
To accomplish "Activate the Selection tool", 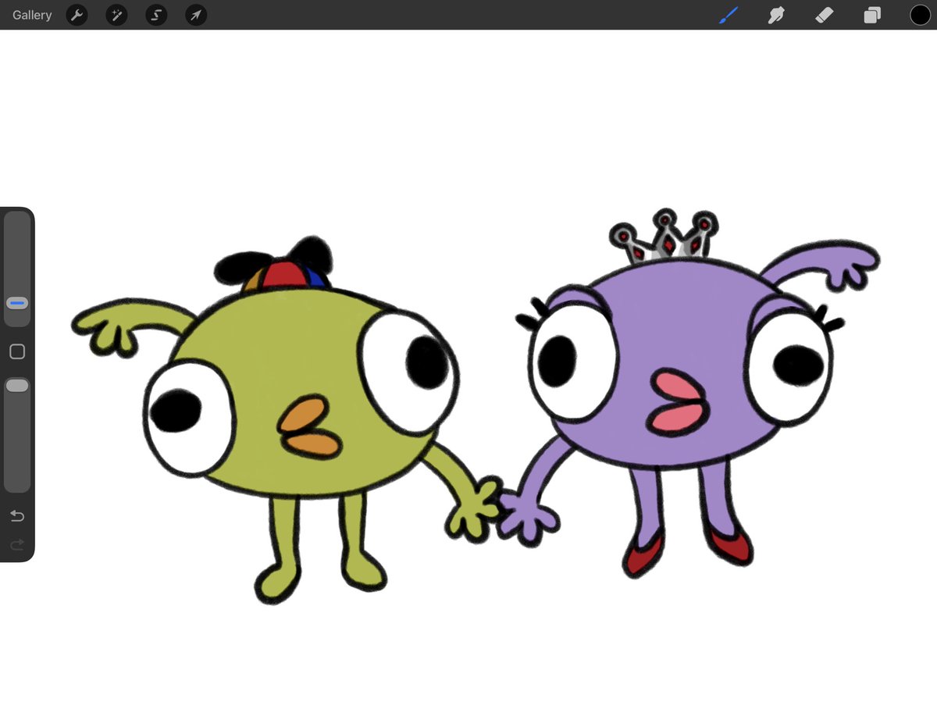I will [x=156, y=15].
